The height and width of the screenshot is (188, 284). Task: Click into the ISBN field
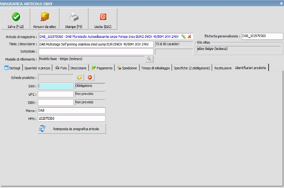(x=55, y=102)
